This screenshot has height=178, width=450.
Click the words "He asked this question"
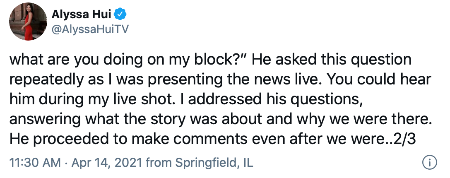tap(330, 60)
